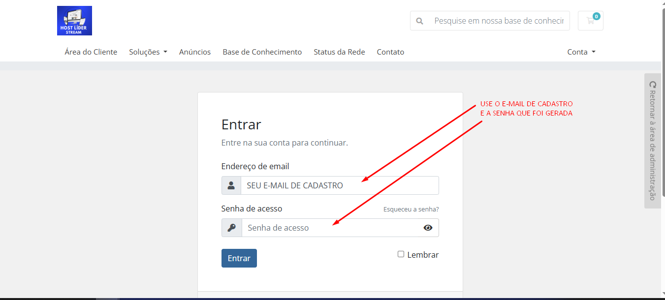Screen dimensions: 665x300
Task: Click the key icon beside password field
Action: [x=231, y=228]
